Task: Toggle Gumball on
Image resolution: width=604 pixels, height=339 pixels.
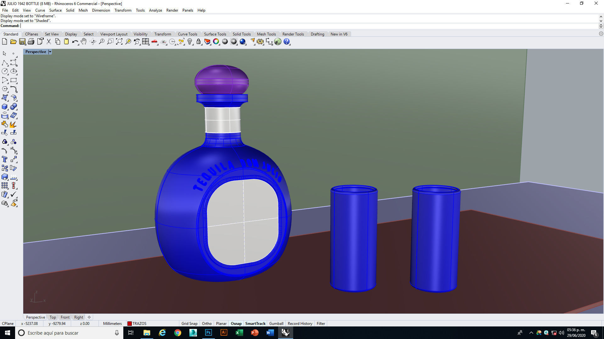Action: click(x=276, y=323)
